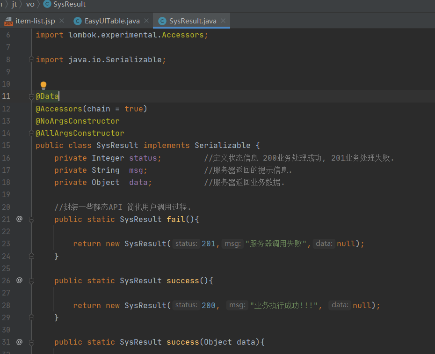Collapse success(Object data) method at line 31
This screenshot has width=435, height=354.
pyautogui.click(x=31, y=342)
